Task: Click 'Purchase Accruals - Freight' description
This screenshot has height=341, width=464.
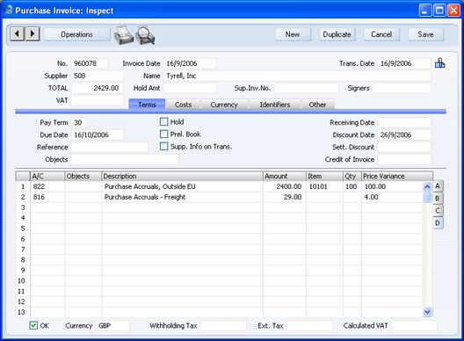Action: click(182, 197)
